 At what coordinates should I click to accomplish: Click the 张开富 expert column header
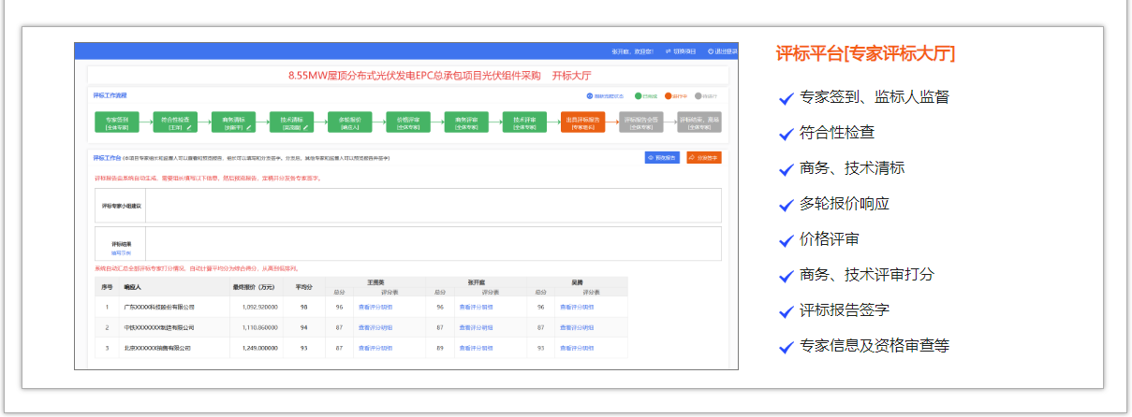coord(477,280)
